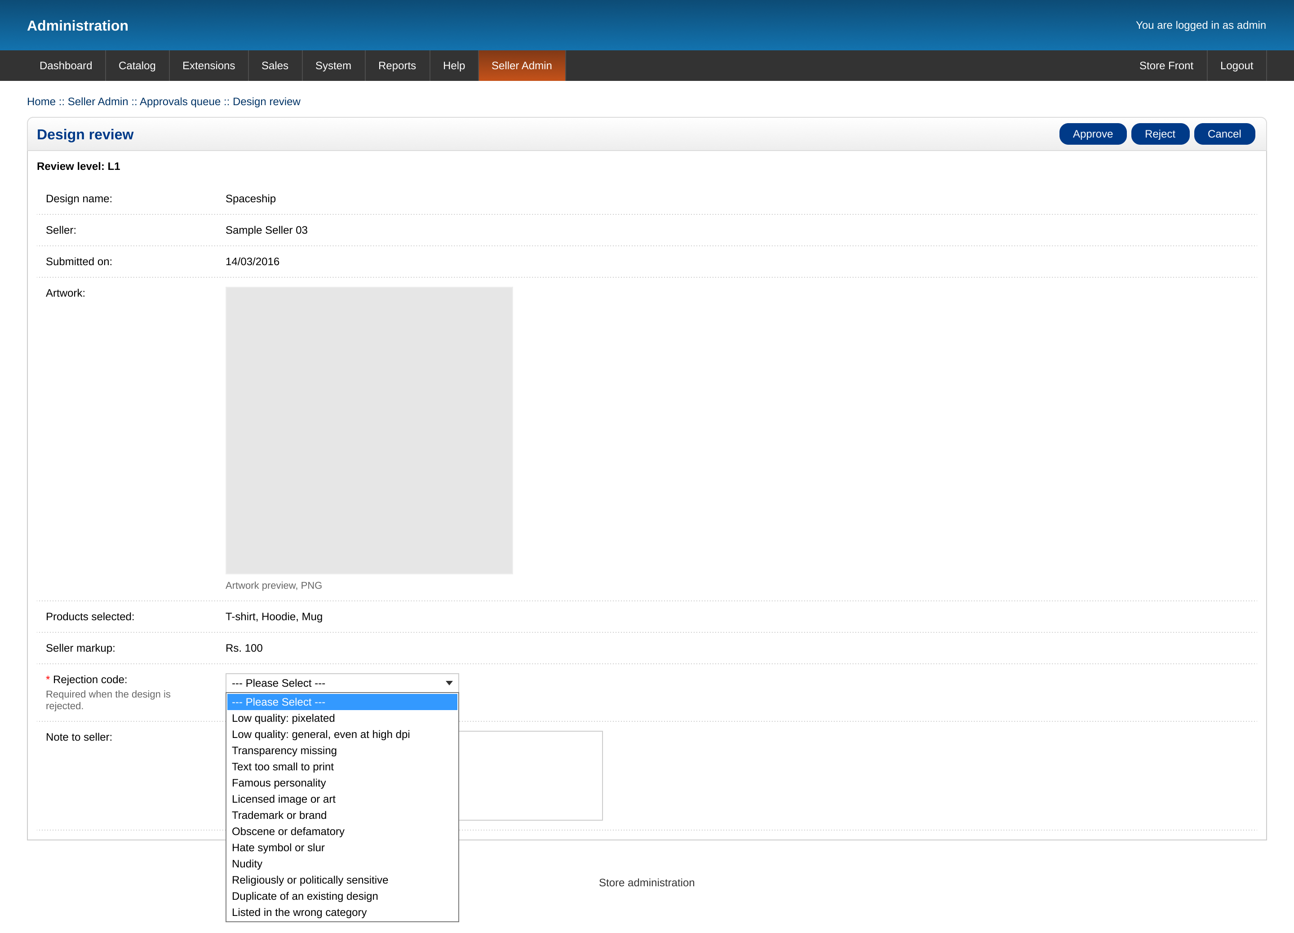Screen dimensions: 1294x933
Task: Open the Catalog menu
Action: (x=137, y=66)
